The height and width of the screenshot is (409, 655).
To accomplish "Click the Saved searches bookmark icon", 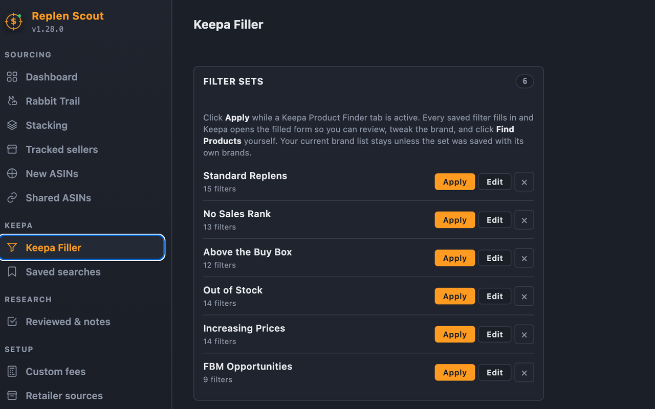I will click(x=12, y=272).
